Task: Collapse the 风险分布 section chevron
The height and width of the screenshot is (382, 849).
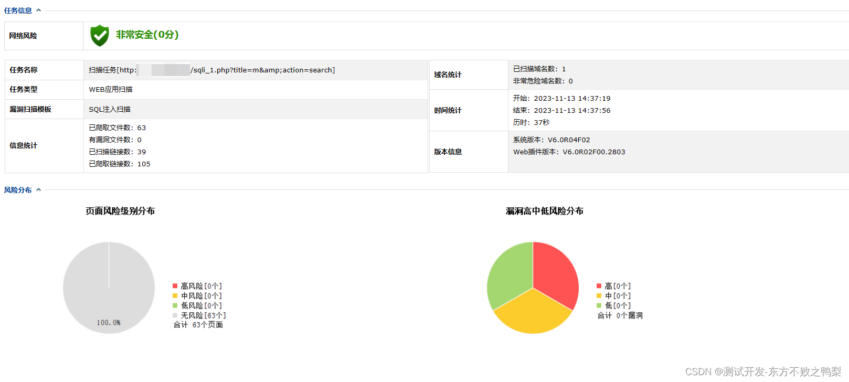Action: coord(38,189)
